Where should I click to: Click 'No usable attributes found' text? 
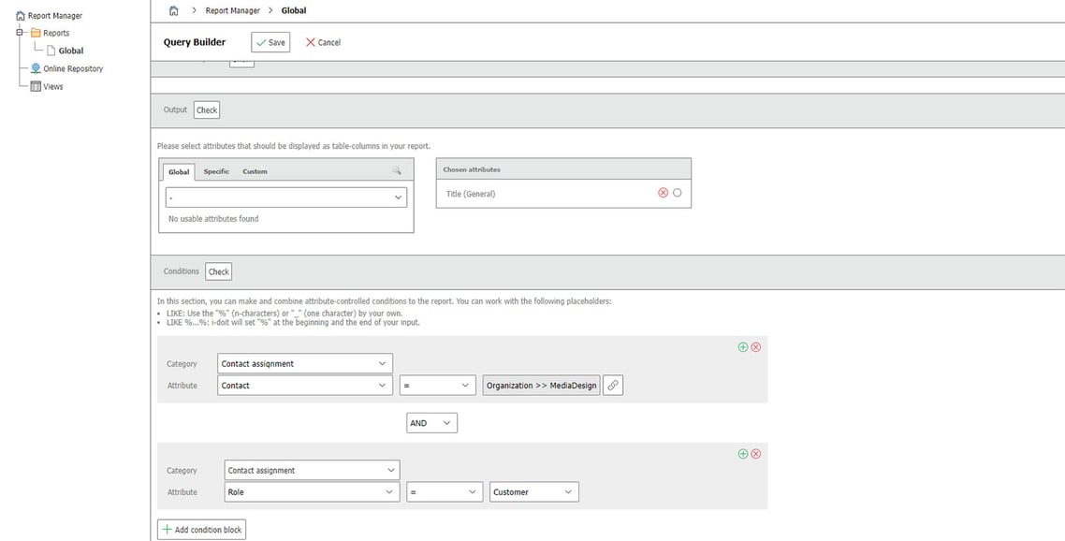[213, 219]
